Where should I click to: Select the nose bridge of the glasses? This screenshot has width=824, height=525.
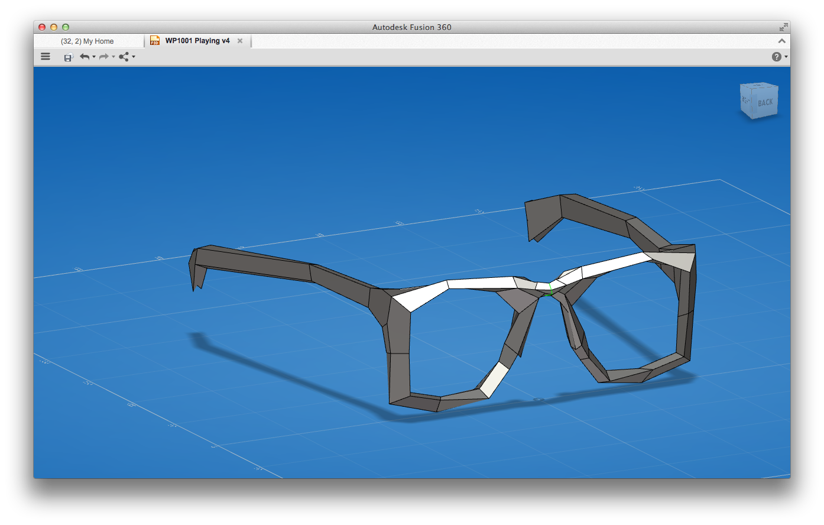(x=547, y=286)
